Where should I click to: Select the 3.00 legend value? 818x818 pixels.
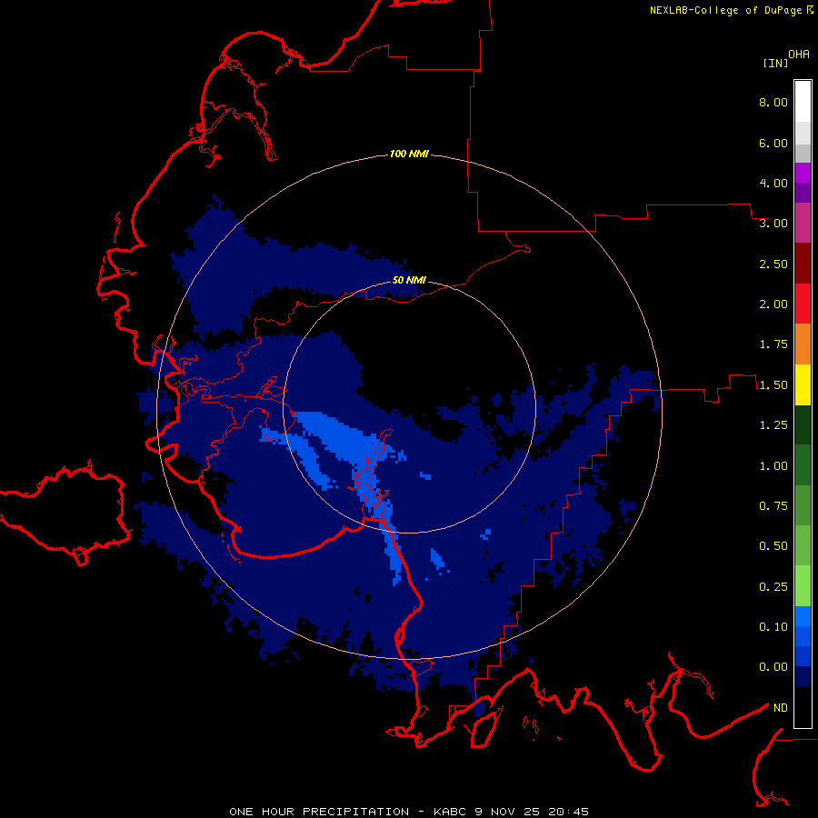(773, 224)
